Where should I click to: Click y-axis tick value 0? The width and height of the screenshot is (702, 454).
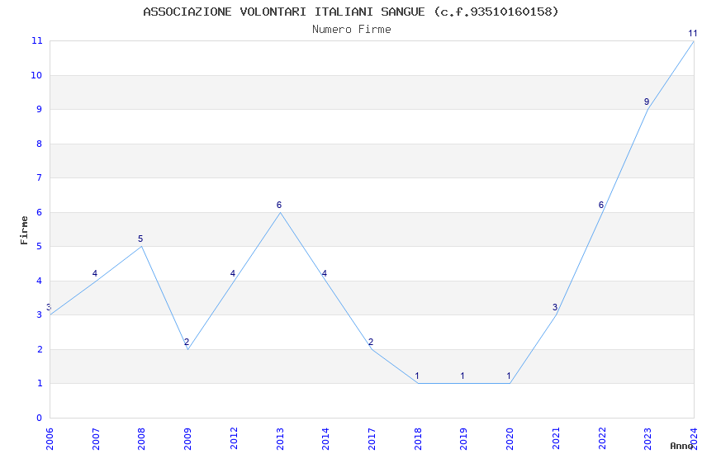coord(40,418)
